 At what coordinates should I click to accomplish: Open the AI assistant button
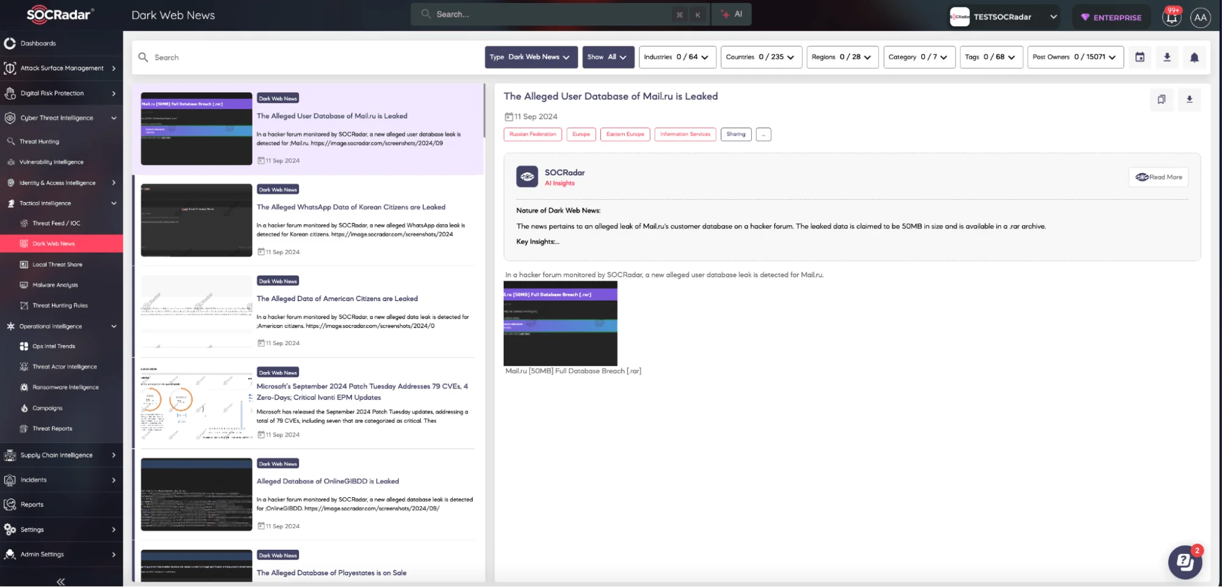pos(732,14)
